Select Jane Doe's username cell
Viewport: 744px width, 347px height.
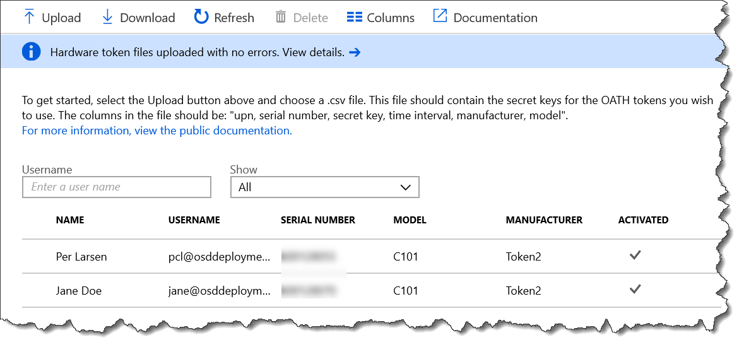pos(220,291)
